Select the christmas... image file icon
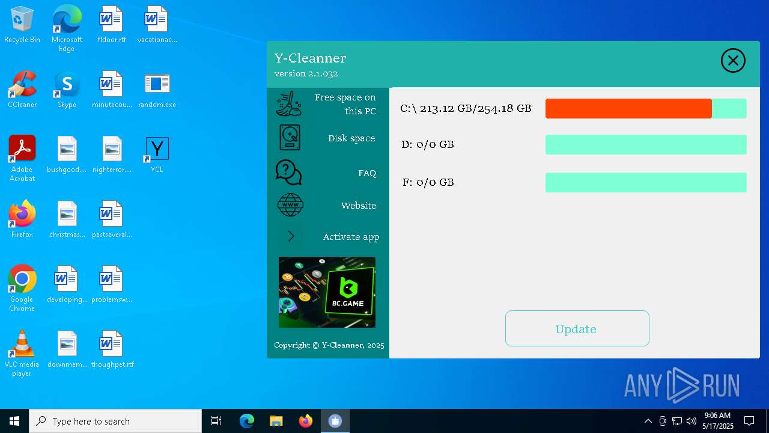The image size is (769, 433). 67,220
